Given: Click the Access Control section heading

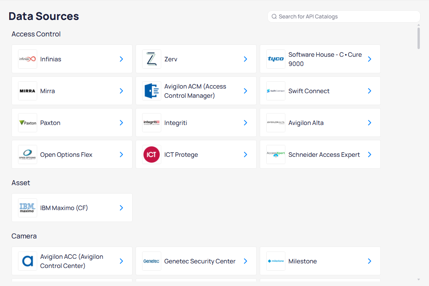Looking at the screenshot, I should tap(36, 34).
